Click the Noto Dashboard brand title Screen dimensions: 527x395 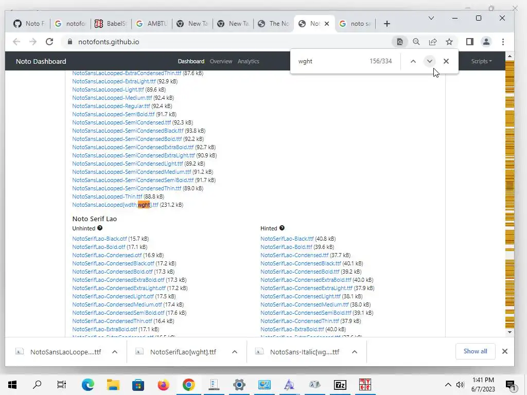click(x=41, y=62)
